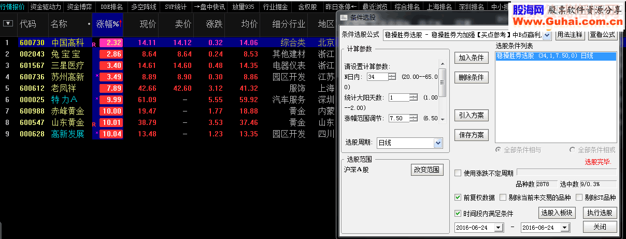This screenshot has height=239, width=626.
Task: Open the start date 2016-06-24 picker
Action: click(499, 228)
